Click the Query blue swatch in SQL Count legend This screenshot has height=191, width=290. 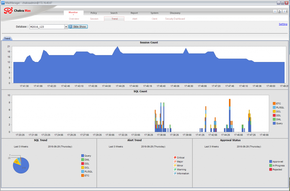[x=274, y=123]
